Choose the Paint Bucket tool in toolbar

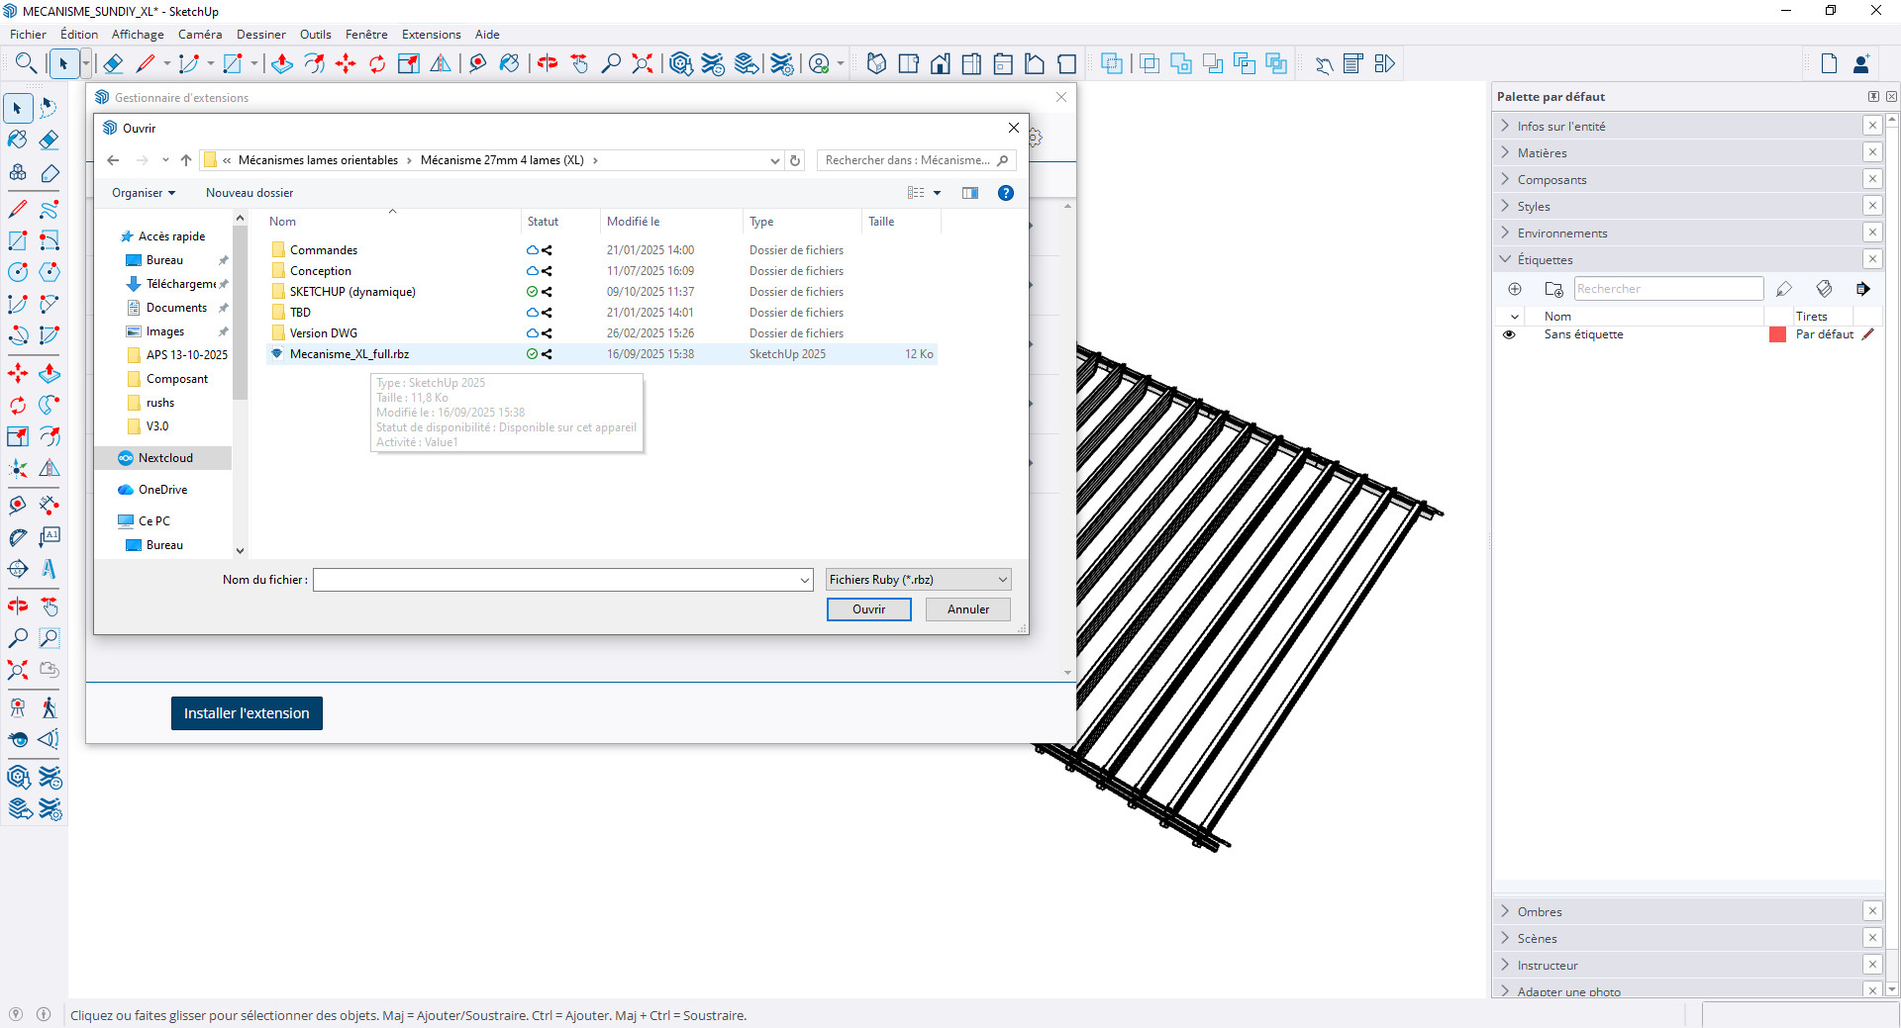click(509, 64)
